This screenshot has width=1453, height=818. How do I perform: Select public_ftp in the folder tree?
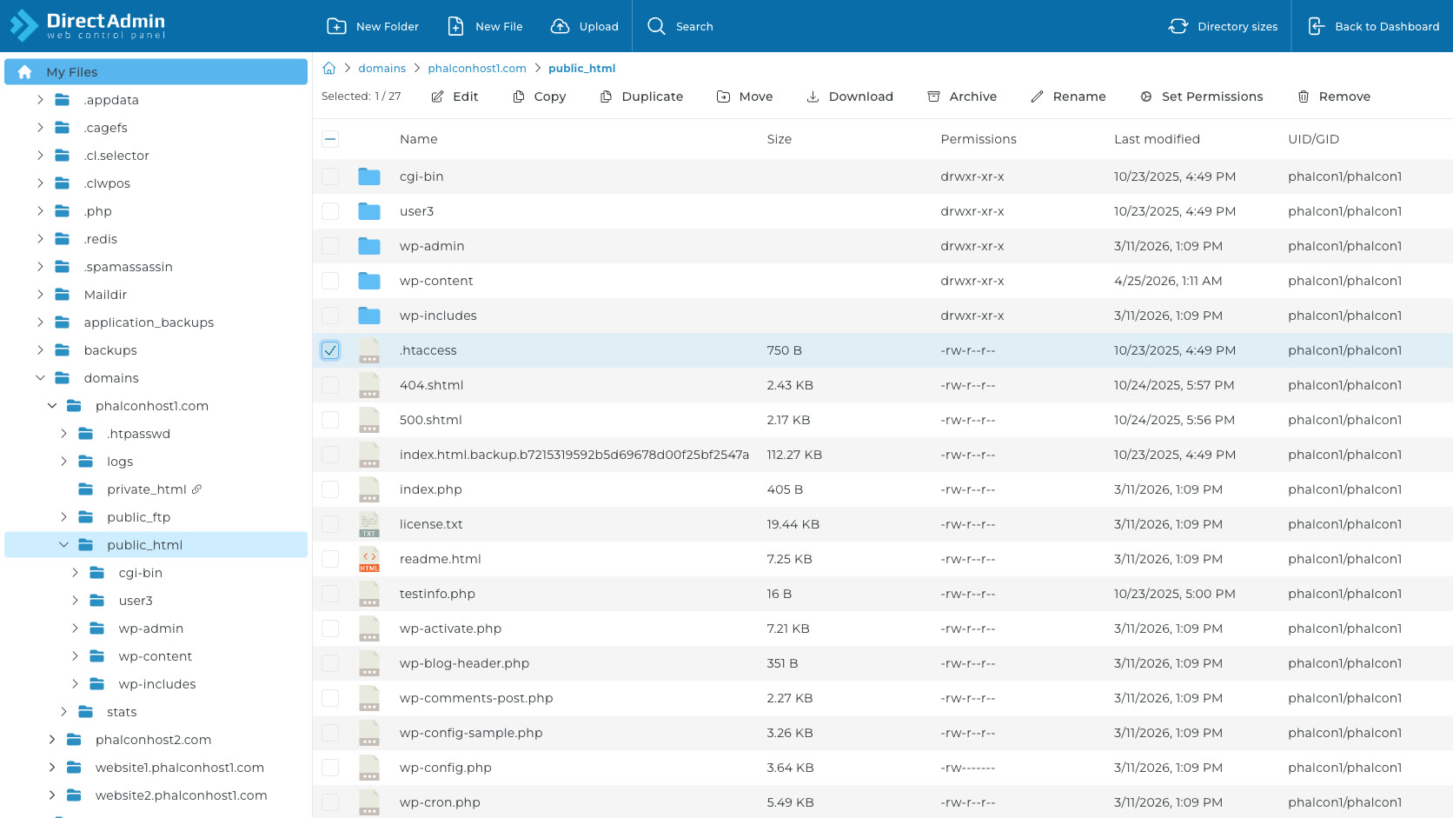[x=138, y=517]
